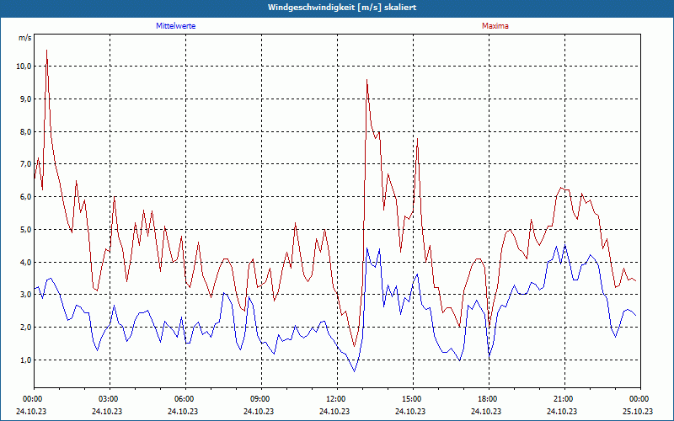Click the '6,0' y-axis value
674x421 pixels.
pos(26,196)
